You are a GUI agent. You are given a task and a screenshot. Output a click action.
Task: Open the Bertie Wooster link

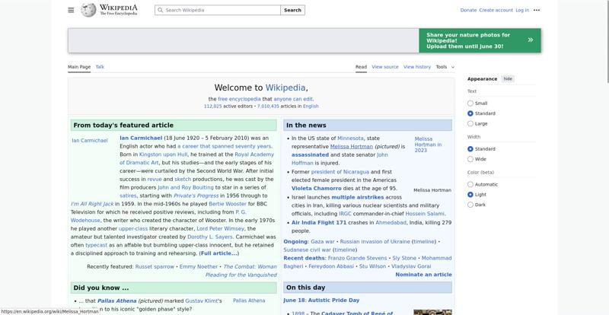pyautogui.click(x=228, y=203)
